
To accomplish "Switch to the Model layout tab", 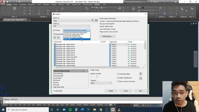I will tap(5, 105).
